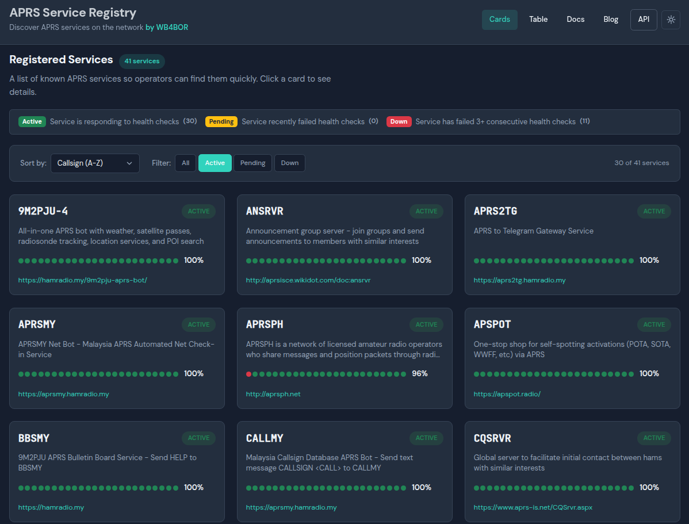Open the APSPOT service card title
The image size is (689, 524).
point(492,324)
